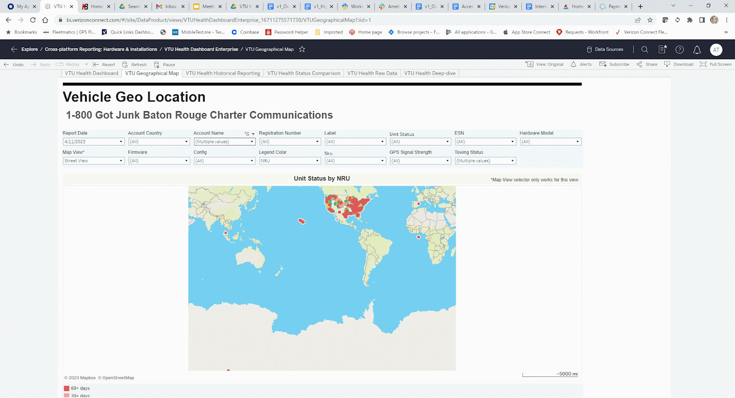The width and height of the screenshot is (735, 398).
Task: Go back using the Explore arrow
Action: (14, 49)
